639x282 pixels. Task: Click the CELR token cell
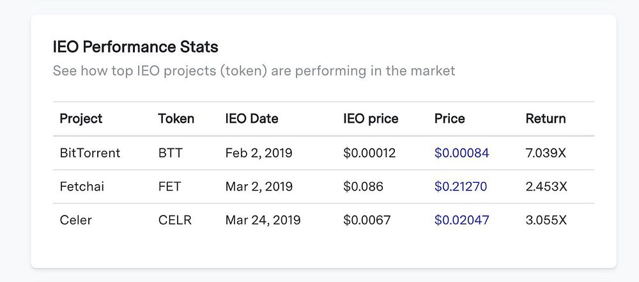pyautogui.click(x=175, y=220)
